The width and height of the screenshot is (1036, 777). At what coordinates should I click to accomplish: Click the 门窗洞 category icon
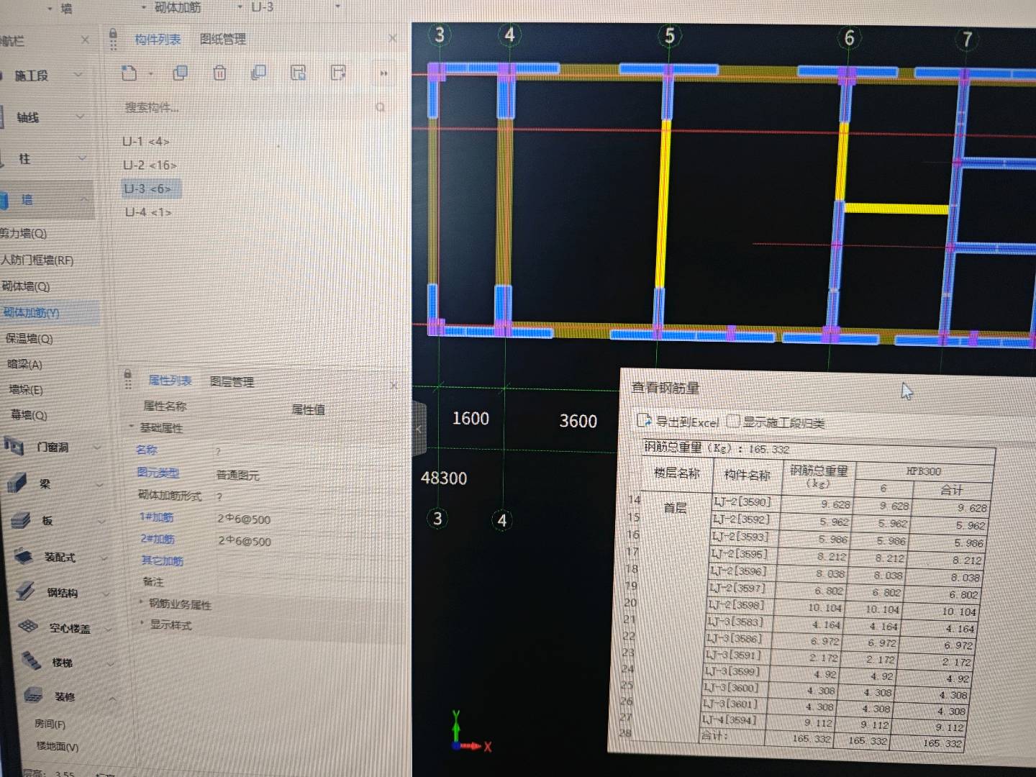click(14, 446)
